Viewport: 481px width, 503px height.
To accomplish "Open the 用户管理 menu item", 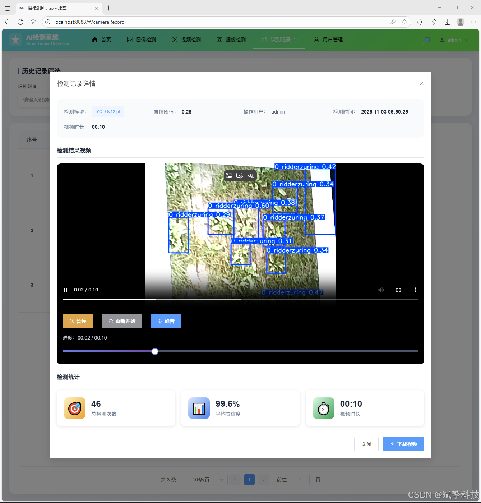I will (x=328, y=40).
